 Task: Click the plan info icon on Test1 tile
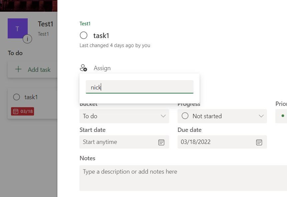(x=27, y=39)
